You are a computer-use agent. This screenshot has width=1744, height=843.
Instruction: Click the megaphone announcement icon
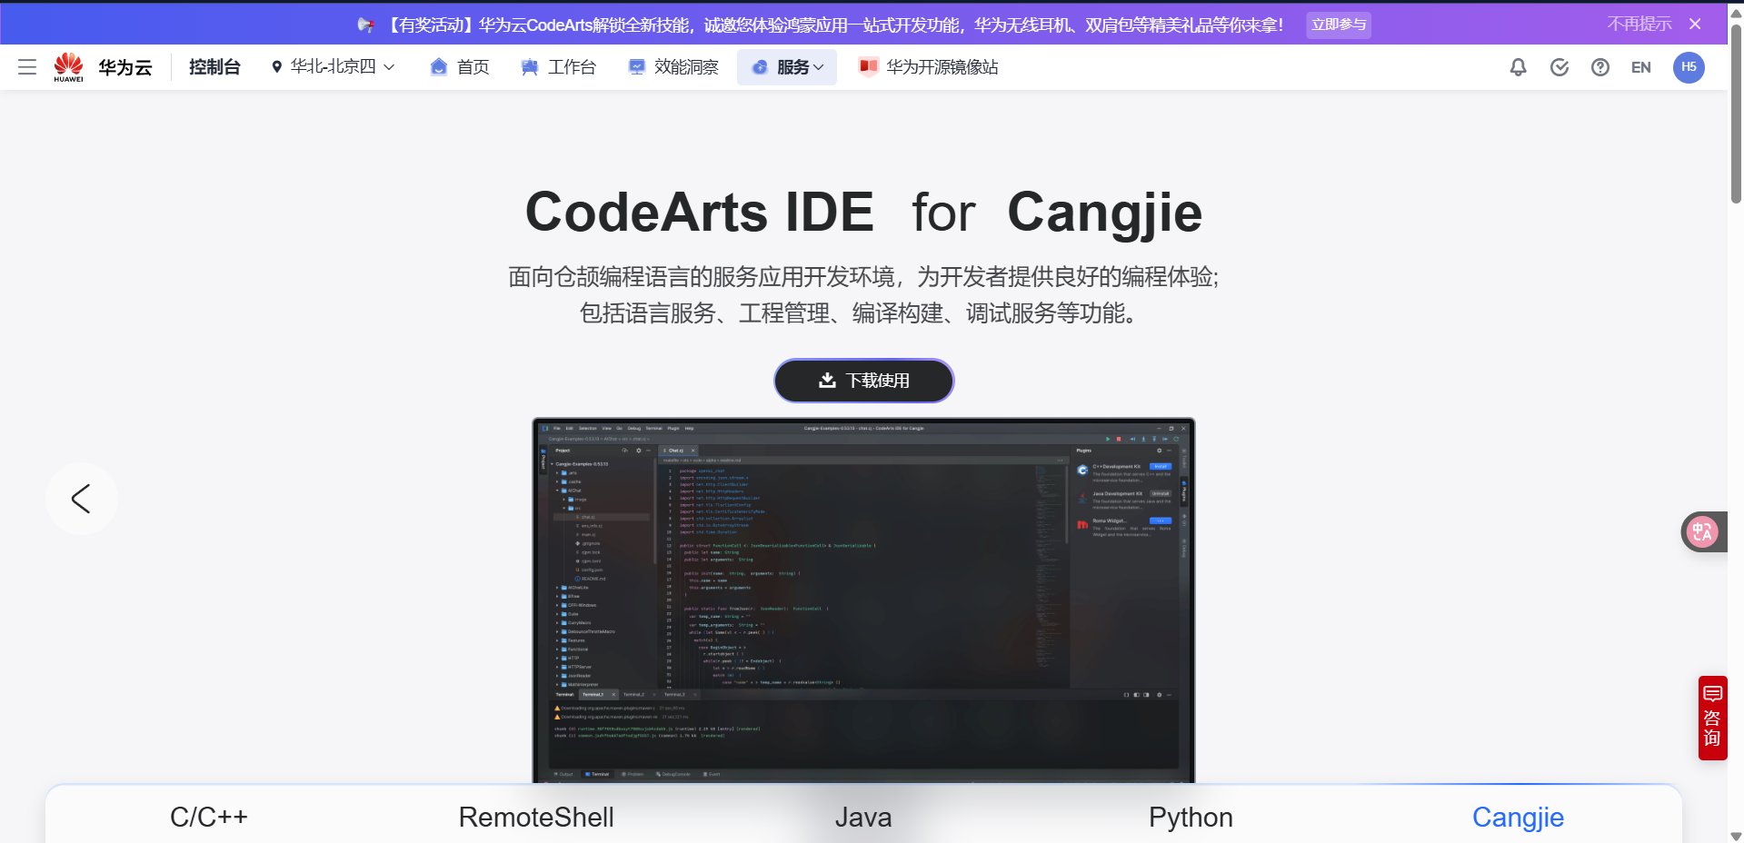(365, 25)
